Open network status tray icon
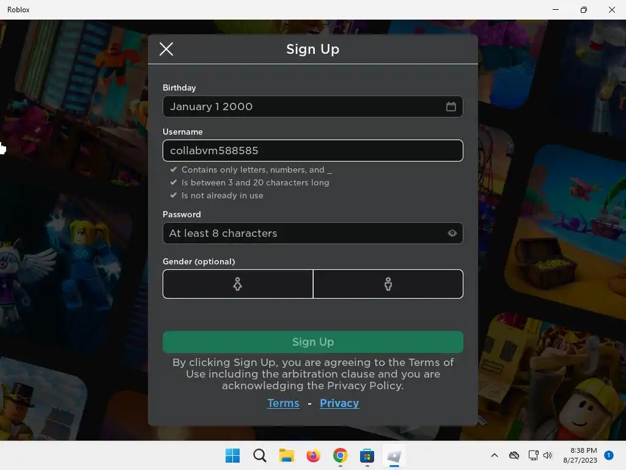 pos(533,455)
